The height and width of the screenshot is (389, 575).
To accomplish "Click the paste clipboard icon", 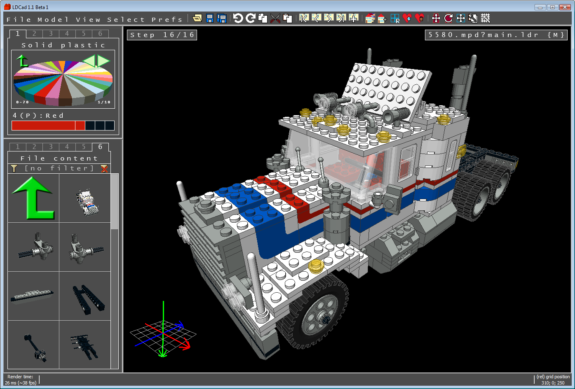I will point(287,18).
